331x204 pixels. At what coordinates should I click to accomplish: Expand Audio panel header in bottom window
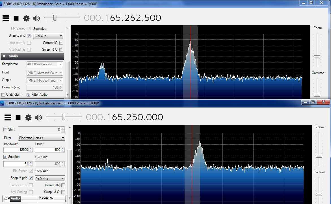13,199
